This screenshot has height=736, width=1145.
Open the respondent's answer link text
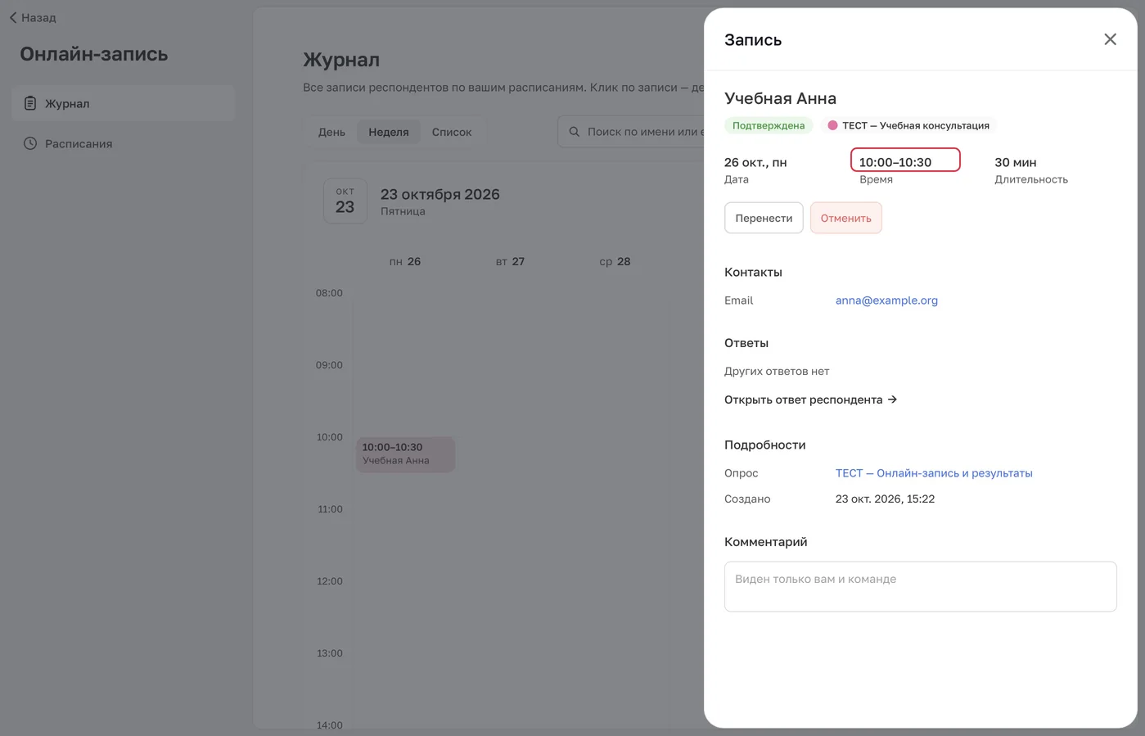[x=804, y=400]
